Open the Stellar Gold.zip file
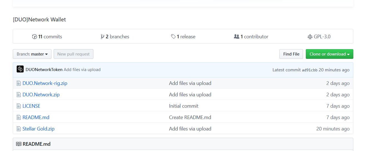The width and height of the screenshot is (365, 151). [x=38, y=129]
